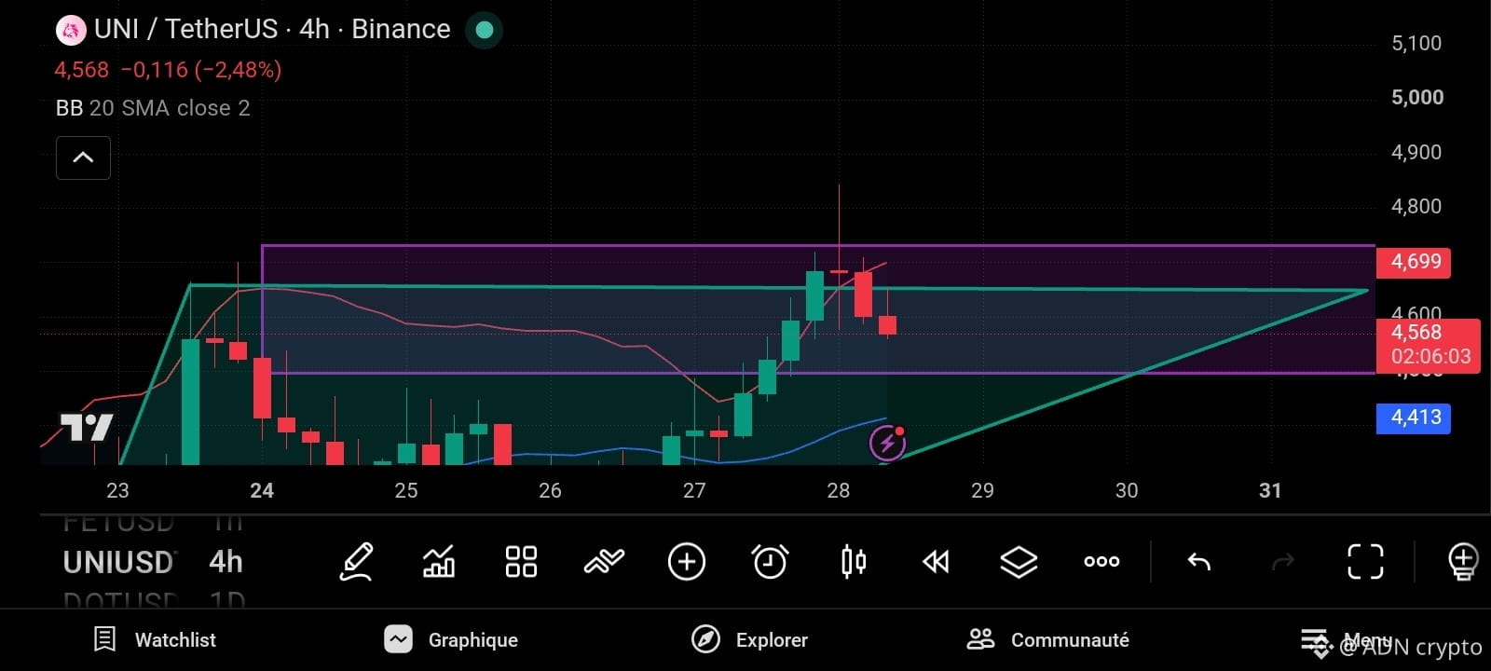Enter fullscreen chart mode

point(1366,562)
